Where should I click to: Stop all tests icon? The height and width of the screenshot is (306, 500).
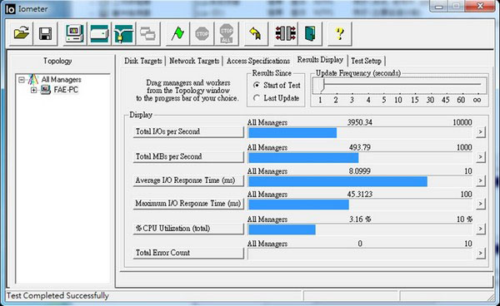click(x=227, y=33)
